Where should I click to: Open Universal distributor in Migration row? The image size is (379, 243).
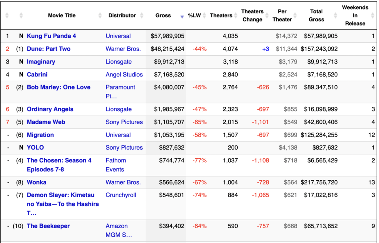pyautogui.click(x=118, y=135)
